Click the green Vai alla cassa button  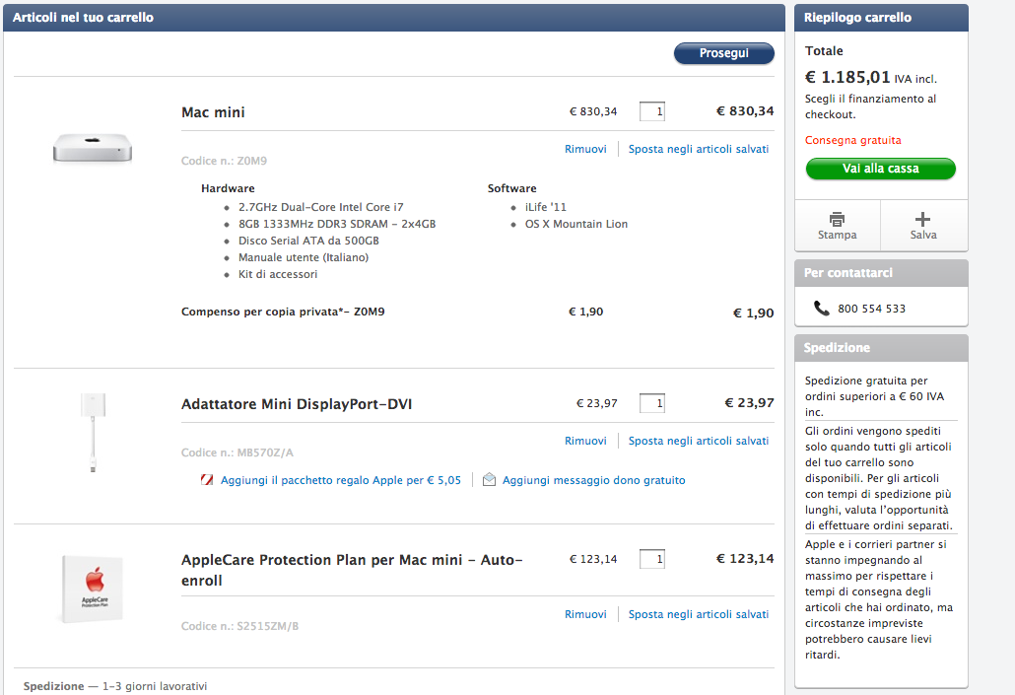coord(880,169)
